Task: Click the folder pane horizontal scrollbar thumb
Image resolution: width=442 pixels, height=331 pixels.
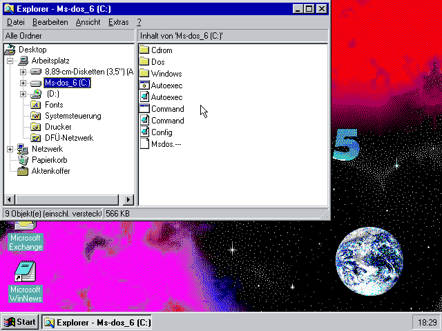Action: (67, 199)
